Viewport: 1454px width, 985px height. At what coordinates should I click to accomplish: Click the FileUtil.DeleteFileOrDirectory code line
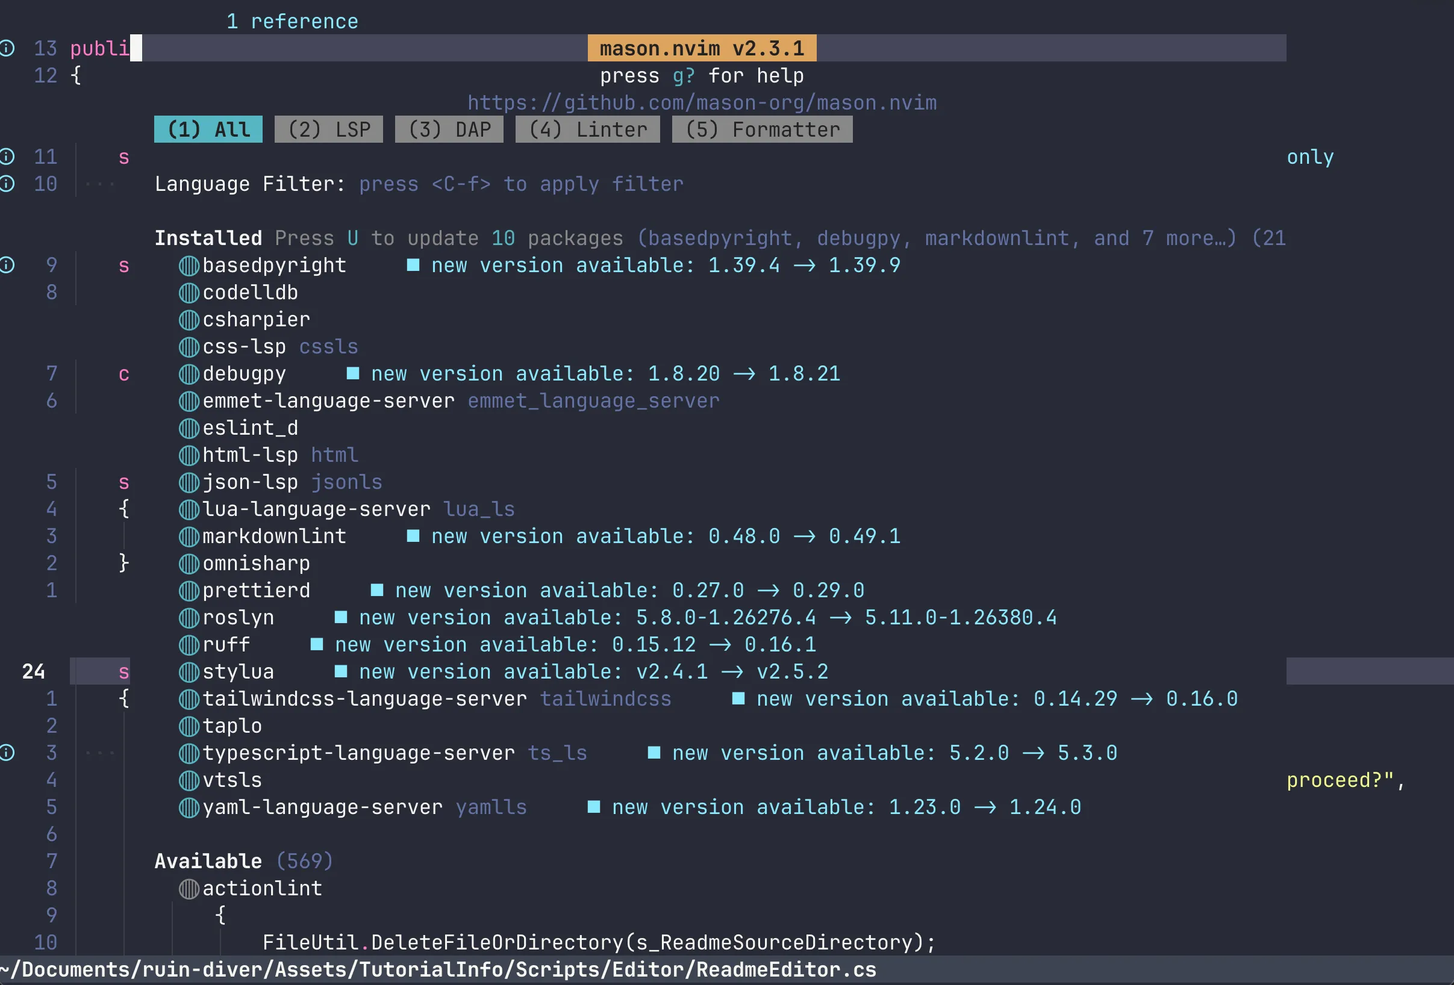coord(599,943)
